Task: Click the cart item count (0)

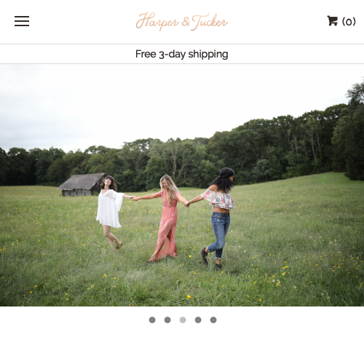Action: pos(349,22)
